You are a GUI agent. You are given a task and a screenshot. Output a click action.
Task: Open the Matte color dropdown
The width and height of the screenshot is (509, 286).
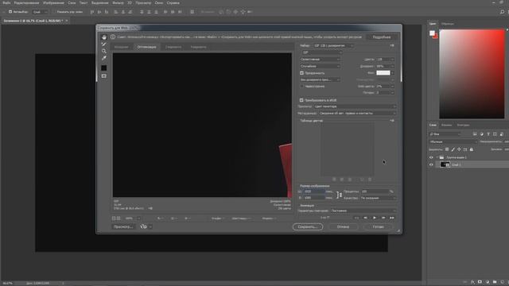coord(385,73)
